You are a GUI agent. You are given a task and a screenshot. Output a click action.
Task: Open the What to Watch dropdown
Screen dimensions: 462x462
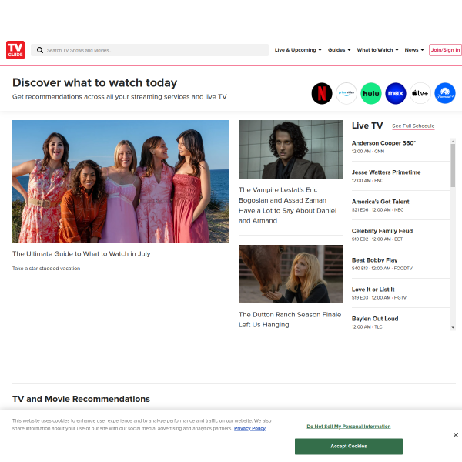(x=377, y=50)
